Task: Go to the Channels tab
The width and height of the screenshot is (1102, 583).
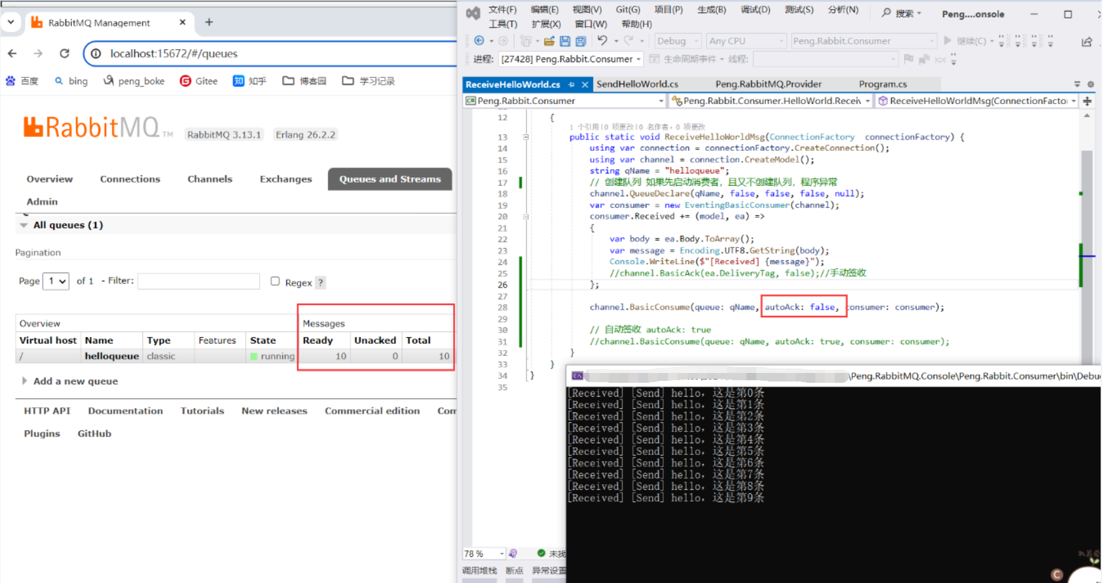Action: (x=210, y=179)
